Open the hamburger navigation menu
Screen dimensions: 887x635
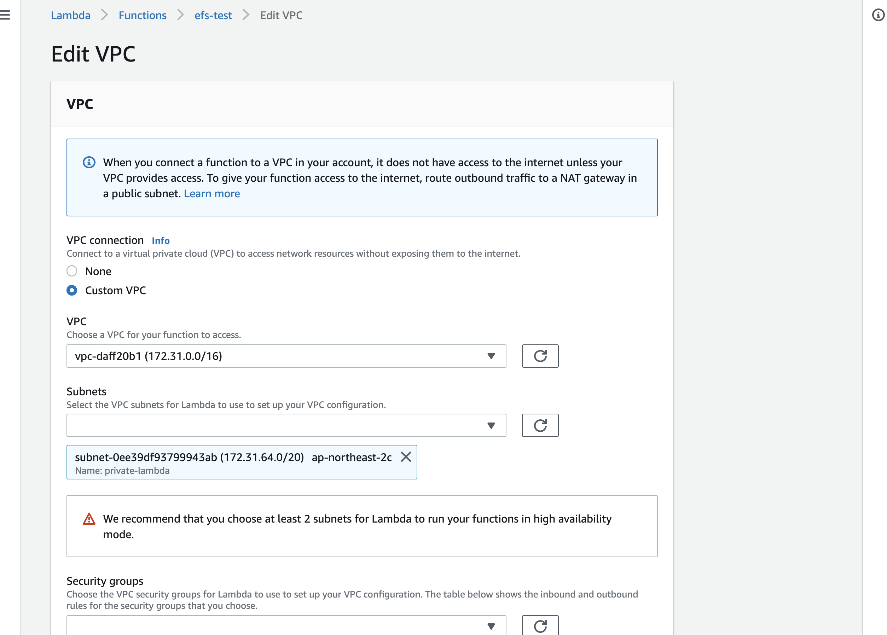[x=5, y=15]
